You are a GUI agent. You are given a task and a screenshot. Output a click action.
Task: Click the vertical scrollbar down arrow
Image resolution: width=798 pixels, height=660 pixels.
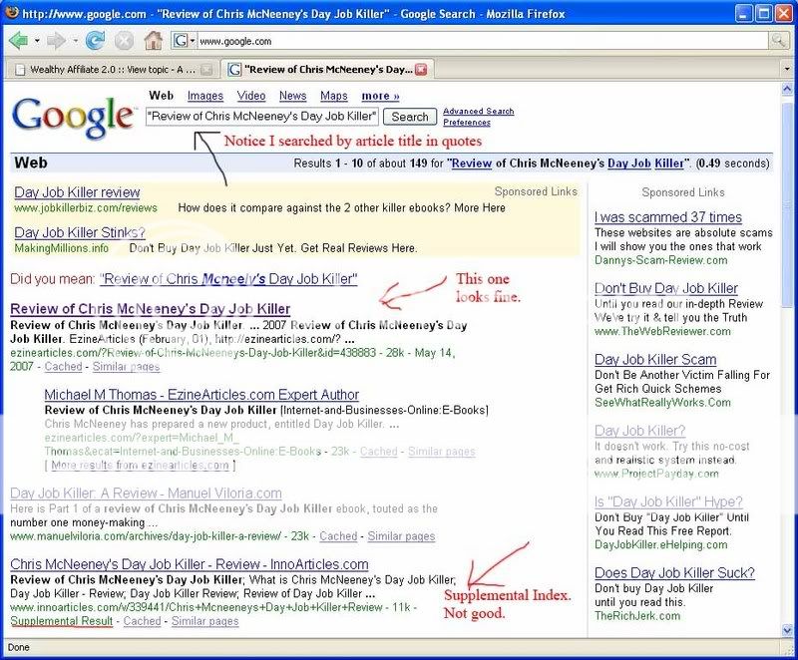(787, 630)
